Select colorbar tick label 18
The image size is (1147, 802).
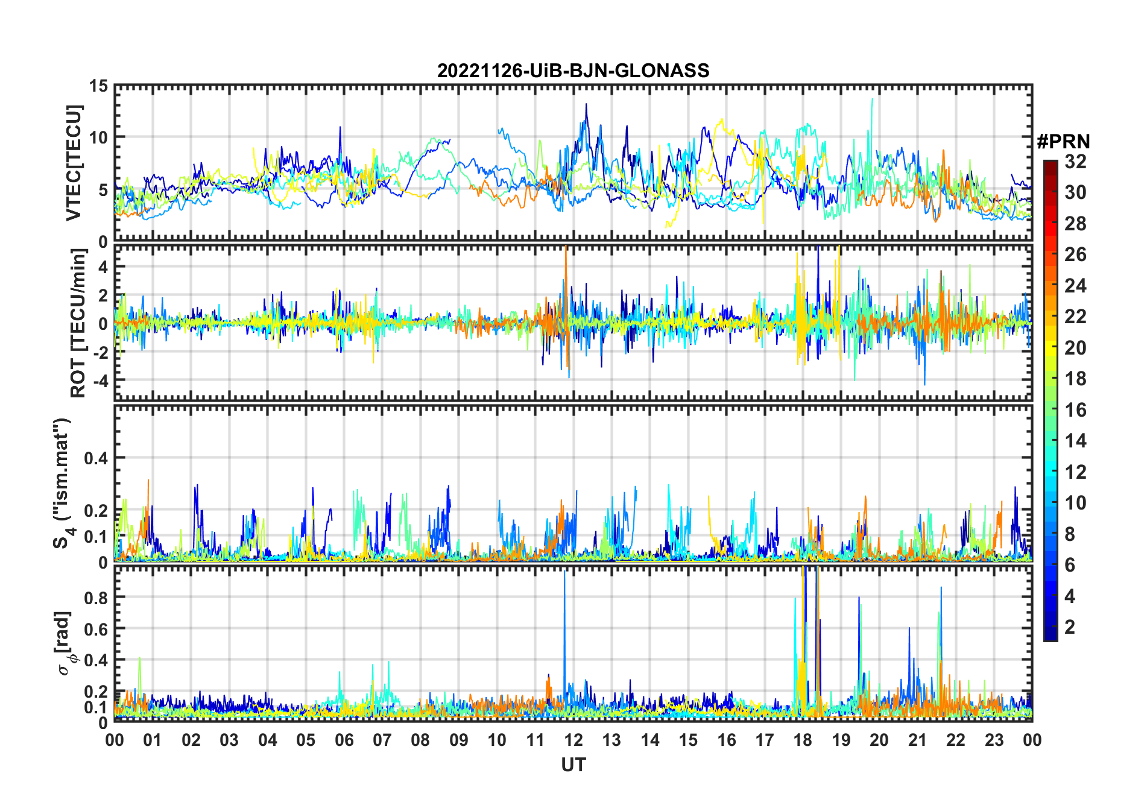(1075, 379)
